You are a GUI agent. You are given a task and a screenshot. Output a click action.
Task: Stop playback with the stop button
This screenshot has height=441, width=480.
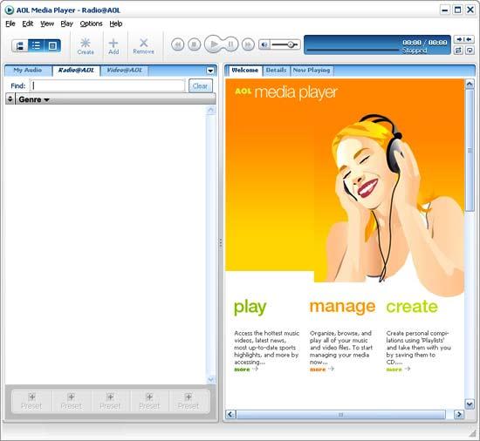tap(194, 44)
